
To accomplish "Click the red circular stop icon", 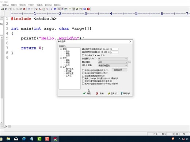I will pyautogui.click(x=88, y=9).
